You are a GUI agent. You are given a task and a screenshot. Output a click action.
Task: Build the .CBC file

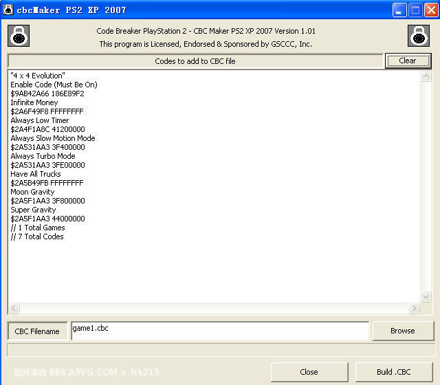[x=394, y=372]
